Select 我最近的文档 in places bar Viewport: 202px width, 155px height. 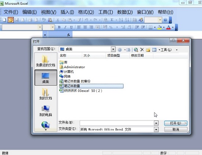pos(46,61)
